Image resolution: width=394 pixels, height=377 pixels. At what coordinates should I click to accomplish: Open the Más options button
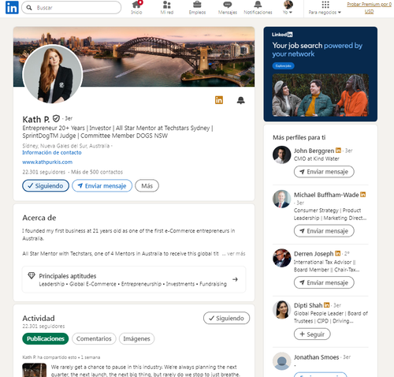point(147,185)
